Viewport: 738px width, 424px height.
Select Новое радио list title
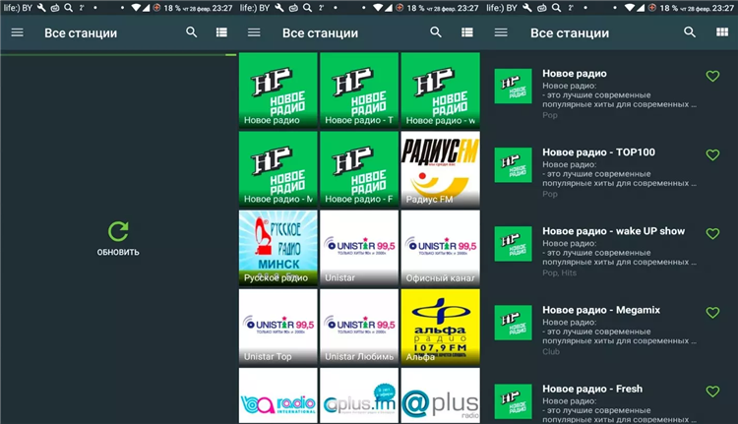575,74
